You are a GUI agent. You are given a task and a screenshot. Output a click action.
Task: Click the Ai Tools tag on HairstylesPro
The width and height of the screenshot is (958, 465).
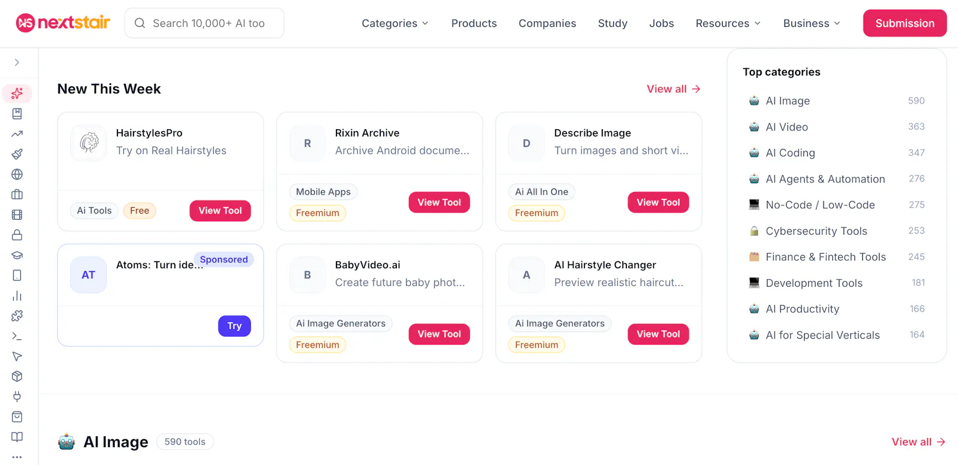coord(94,211)
